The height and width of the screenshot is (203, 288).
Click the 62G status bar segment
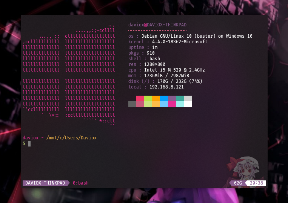click(238, 183)
